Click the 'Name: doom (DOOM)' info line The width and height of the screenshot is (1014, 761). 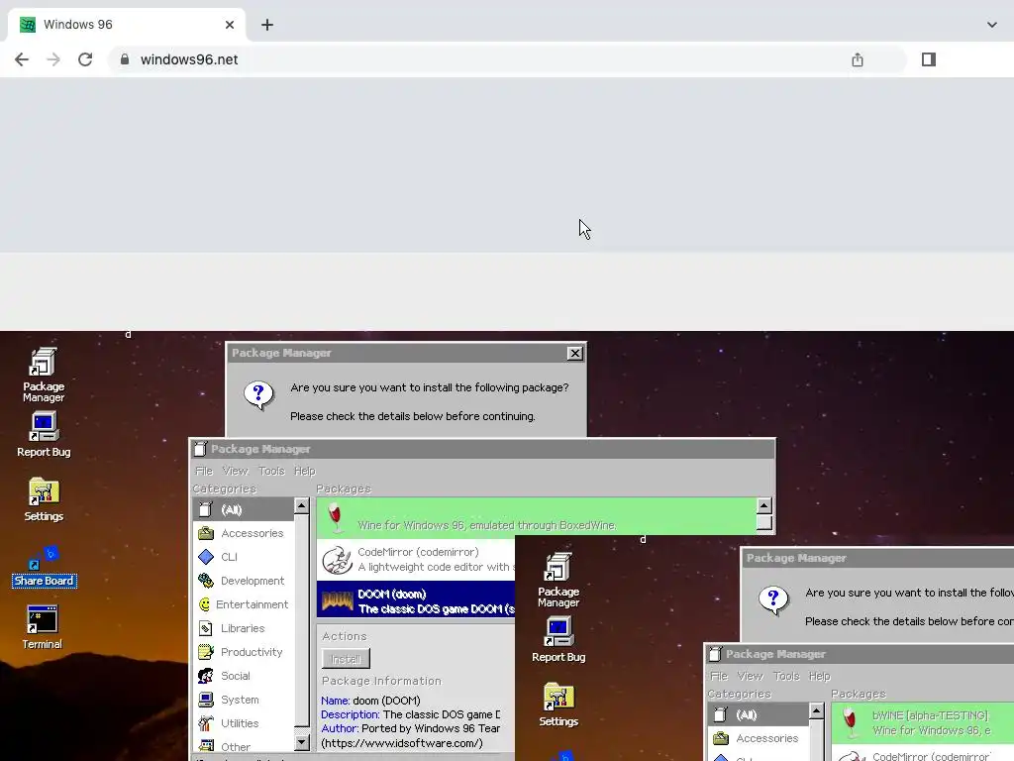(x=370, y=701)
